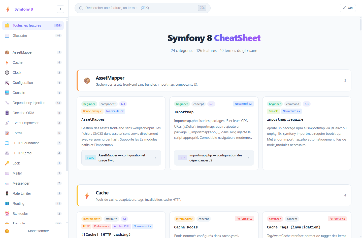Click command tag on importmap:require card
Image resolution: width=362 pixels, height=238 pixels.
[x=292, y=104]
